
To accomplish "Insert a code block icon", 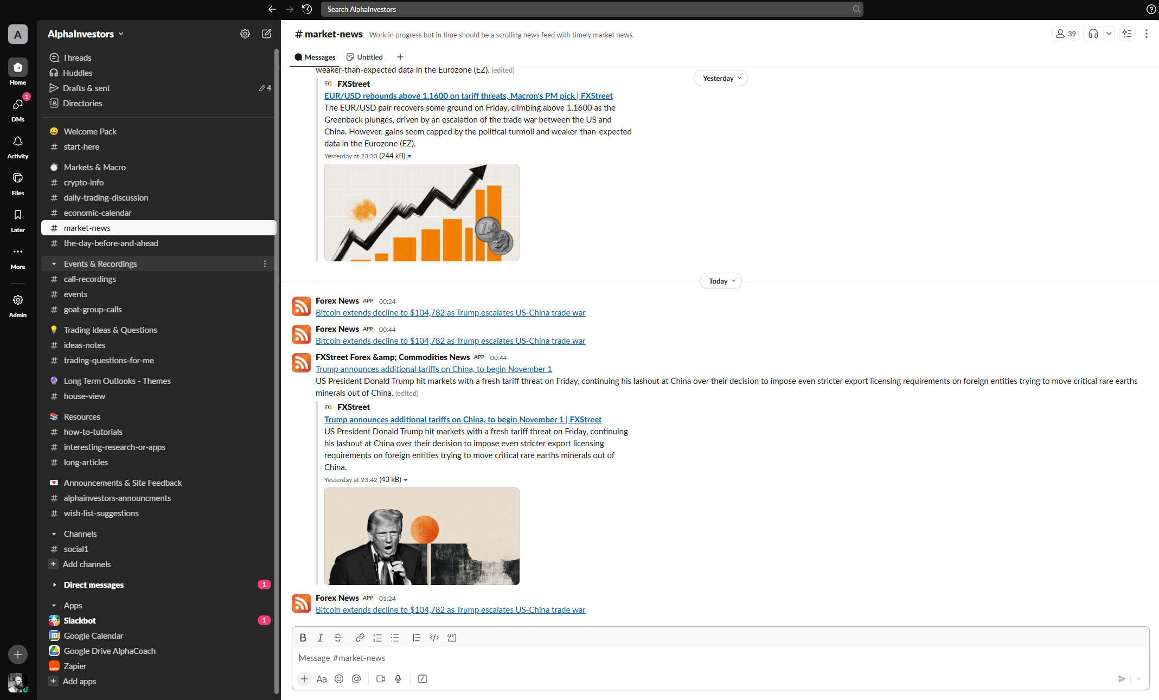I will coord(452,638).
